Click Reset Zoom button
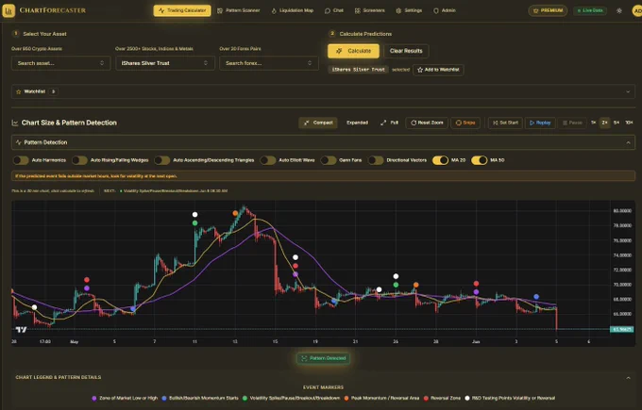 (427, 123)
